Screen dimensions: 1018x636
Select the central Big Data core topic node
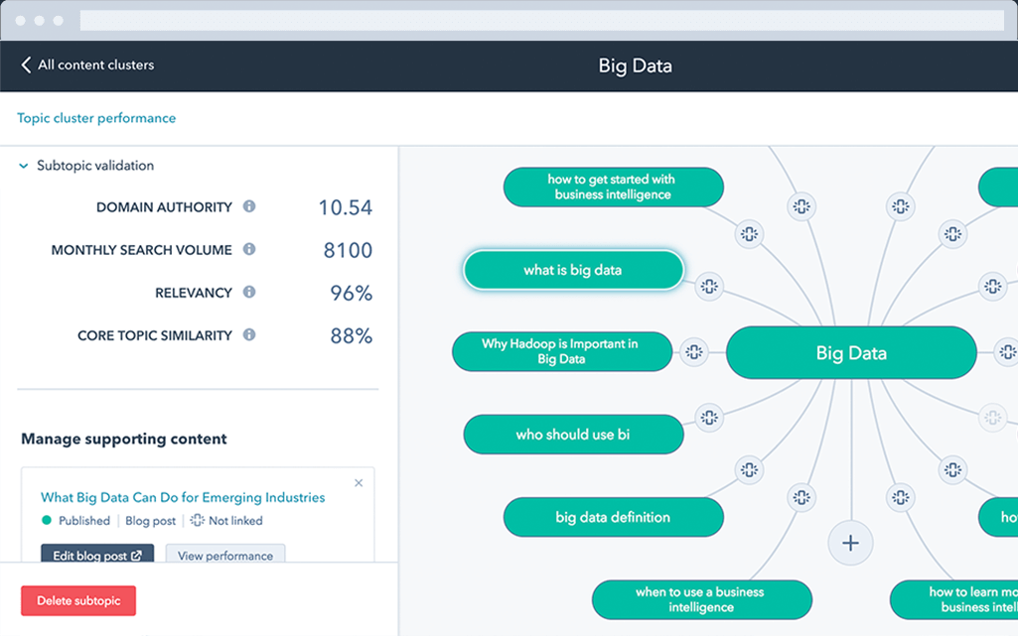click(x=851, y=352)
